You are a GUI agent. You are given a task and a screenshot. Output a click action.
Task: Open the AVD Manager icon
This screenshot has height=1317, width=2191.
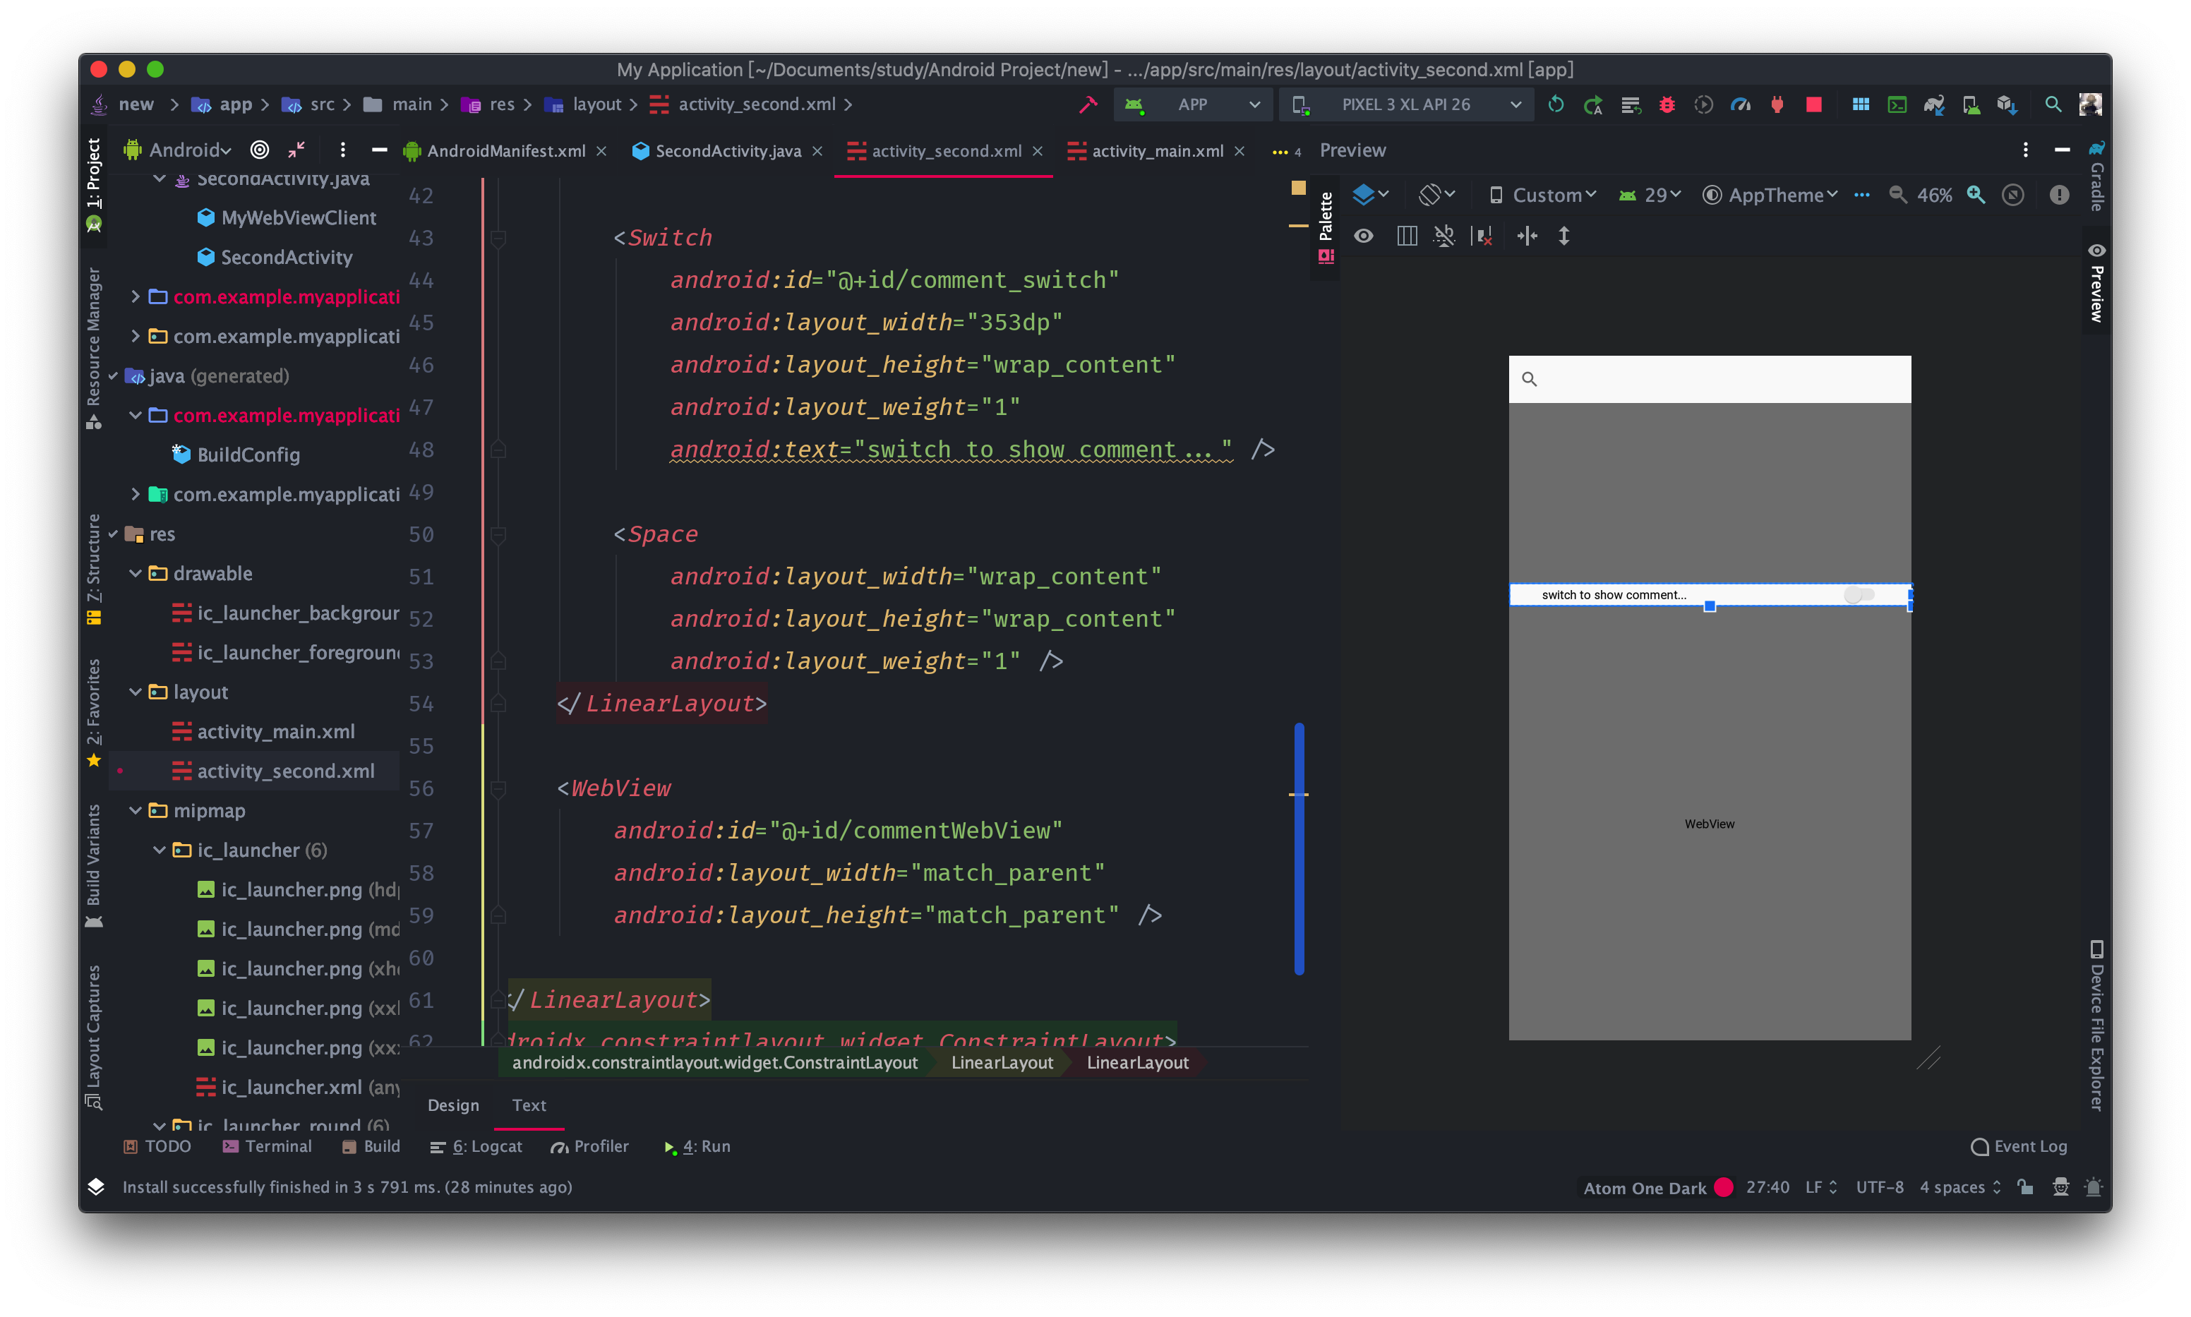(1971, 104)
